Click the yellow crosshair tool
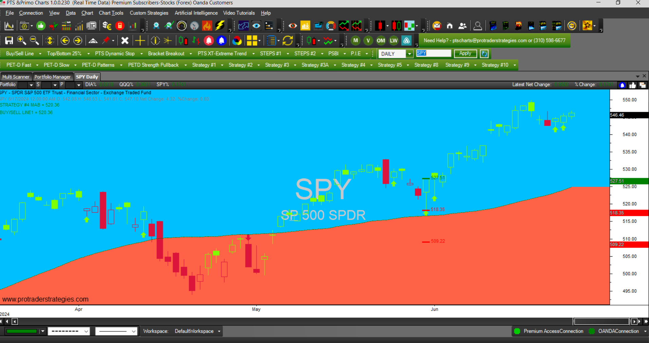Image resolution: width=649 pixels, height=343 pixels. click(x=140, y=41)
